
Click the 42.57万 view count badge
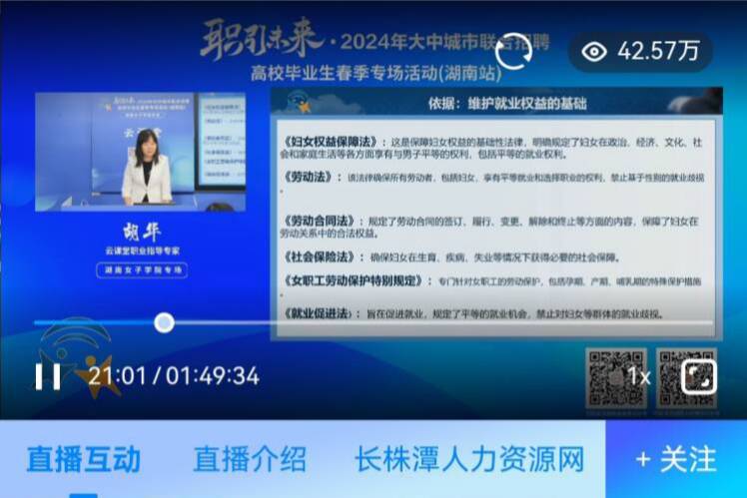click(641, 52)
